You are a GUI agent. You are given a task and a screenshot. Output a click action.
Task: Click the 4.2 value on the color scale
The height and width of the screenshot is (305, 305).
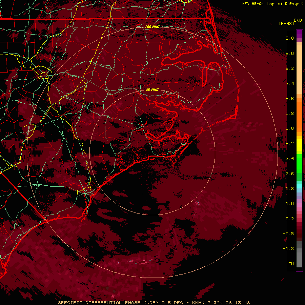click(290, 144)
